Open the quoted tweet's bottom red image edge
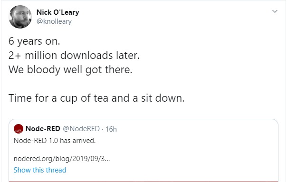287x182 pixels. 143,181
